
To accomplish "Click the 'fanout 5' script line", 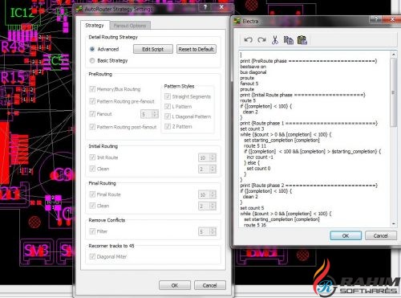I will click(x=249, y=84).
